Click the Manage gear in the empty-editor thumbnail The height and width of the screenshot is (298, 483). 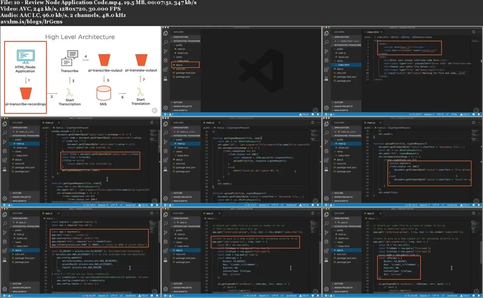165,108
